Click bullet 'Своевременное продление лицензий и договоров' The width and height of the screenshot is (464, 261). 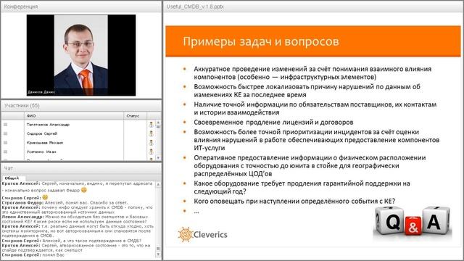(x=273, y=122)
